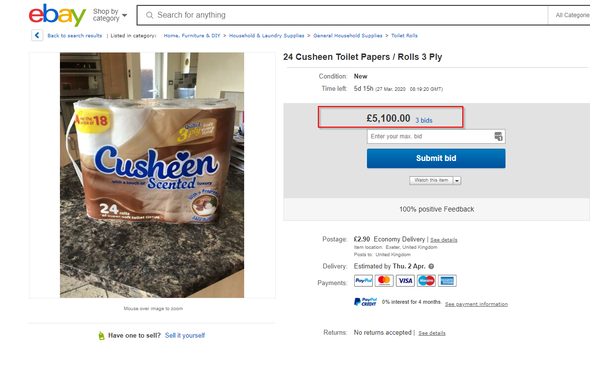
Task: Click the eBay logo
Action: point(57,15)
